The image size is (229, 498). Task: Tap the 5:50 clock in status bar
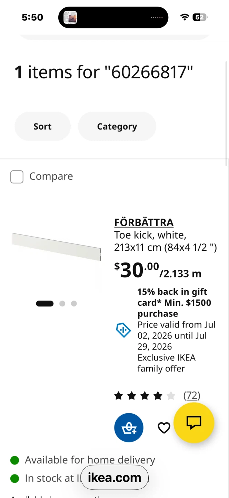point(32,17)
